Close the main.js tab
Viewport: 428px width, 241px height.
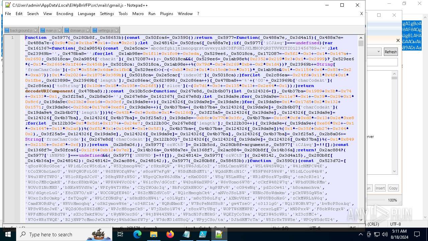coord(60,30)
